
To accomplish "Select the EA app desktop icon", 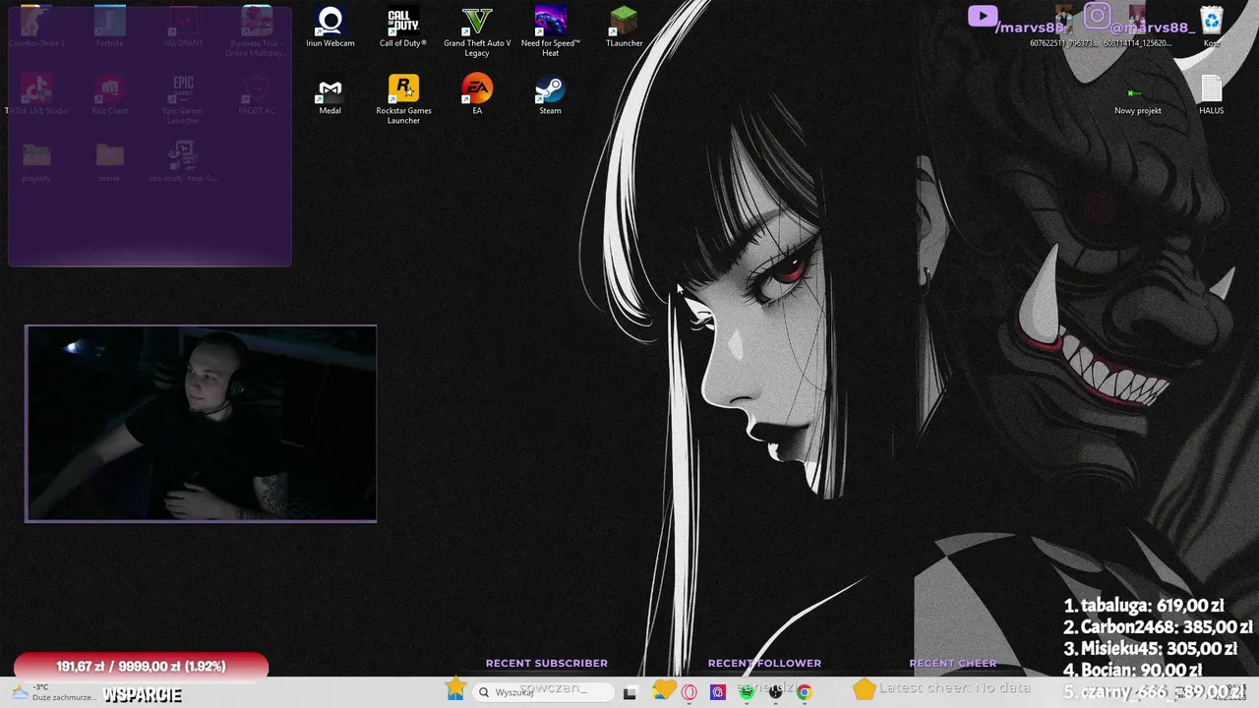I will 477,95.
